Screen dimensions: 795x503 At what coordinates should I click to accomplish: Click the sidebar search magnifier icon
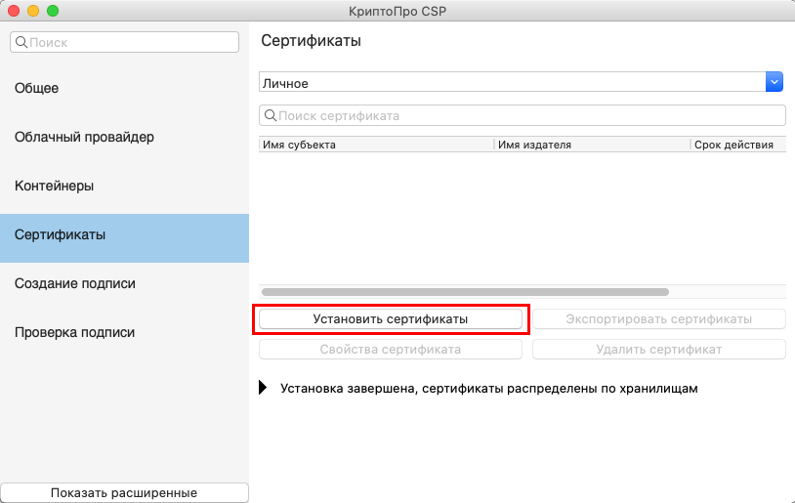(21, 43)
